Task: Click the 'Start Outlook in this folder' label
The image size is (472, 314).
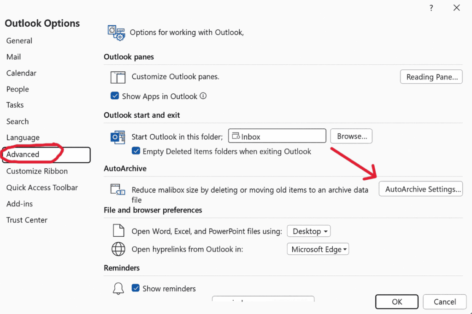Action: 177,137
